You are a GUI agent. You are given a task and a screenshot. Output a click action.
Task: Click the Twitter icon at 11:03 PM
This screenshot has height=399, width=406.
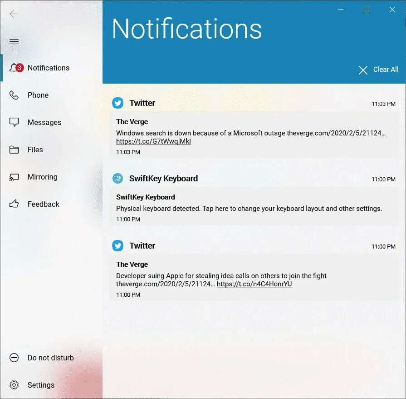coord(118,103)
